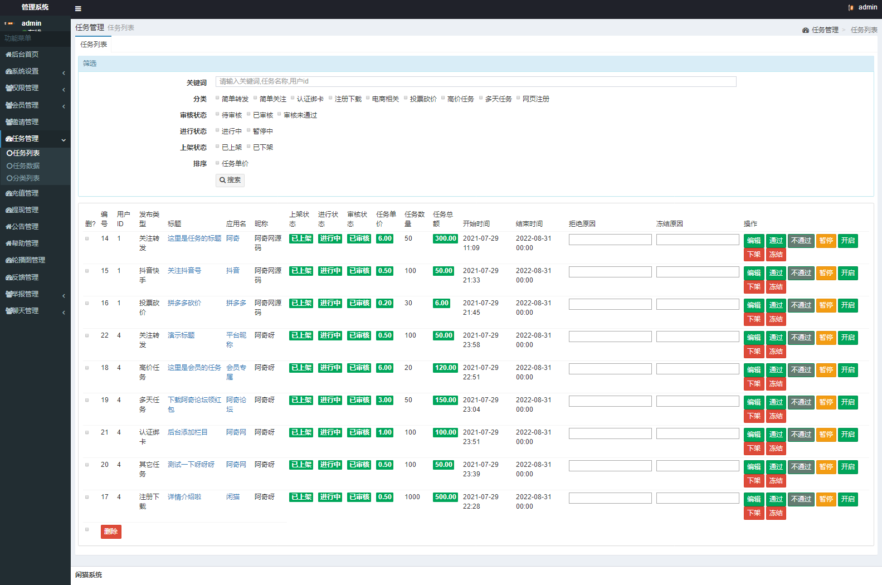The width and height of the screenshot is (882, 585).
Task: Click the admin avatar icon in top bar
Action: pyautogui.click(x=851, y=8)
